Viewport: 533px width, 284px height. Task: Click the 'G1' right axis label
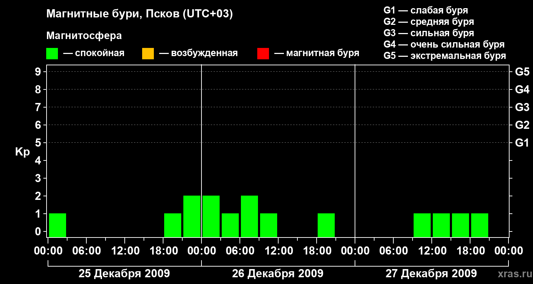tap(522, 143)
